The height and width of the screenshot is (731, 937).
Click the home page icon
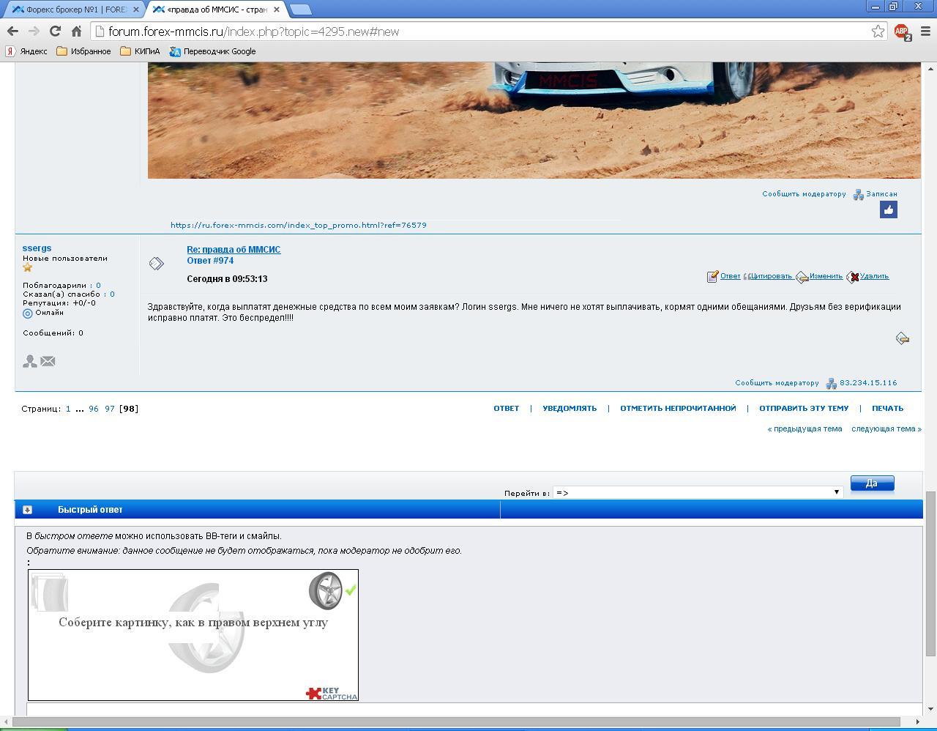(76, 31)
